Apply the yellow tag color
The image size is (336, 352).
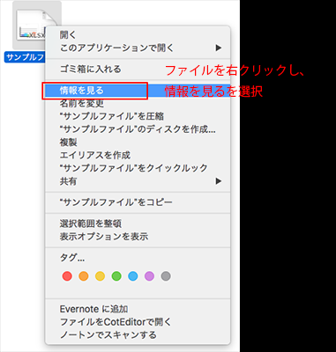[x=100, y=276]
